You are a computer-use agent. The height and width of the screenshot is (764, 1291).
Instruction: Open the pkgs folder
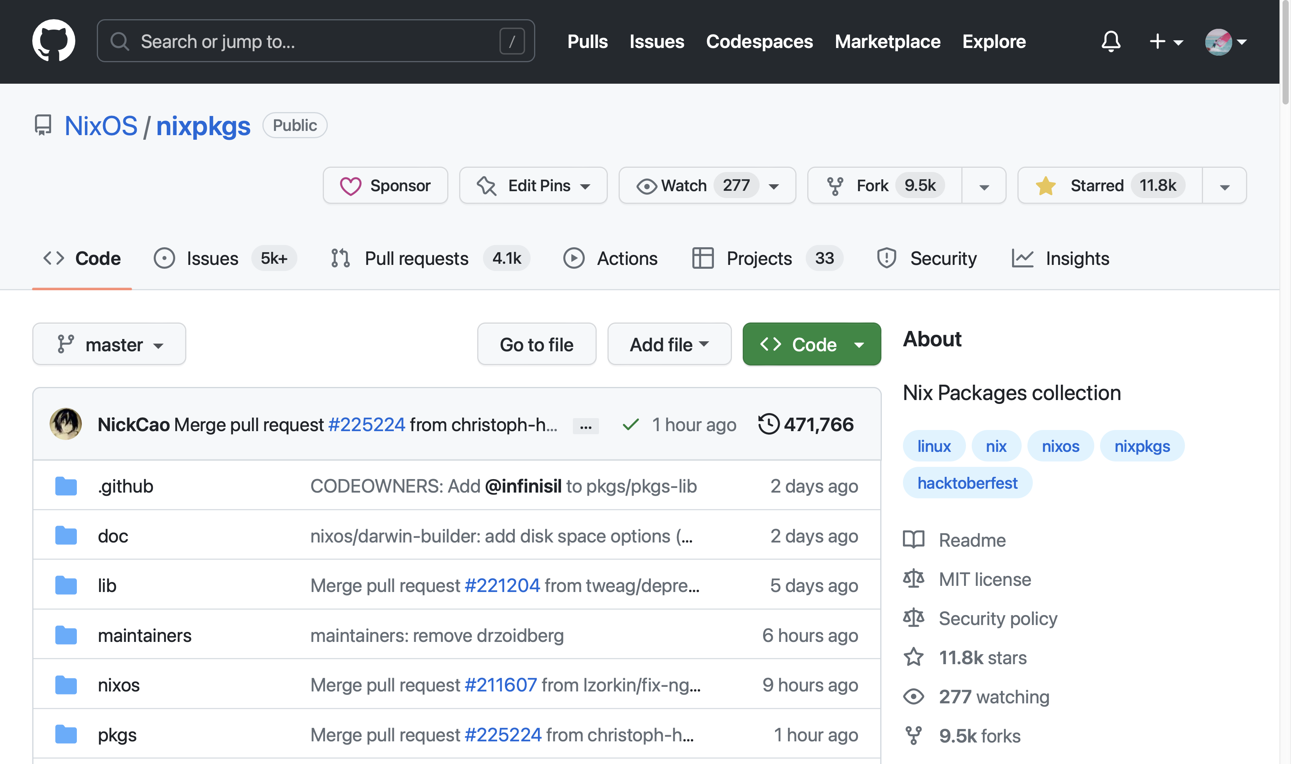(118, 735)
